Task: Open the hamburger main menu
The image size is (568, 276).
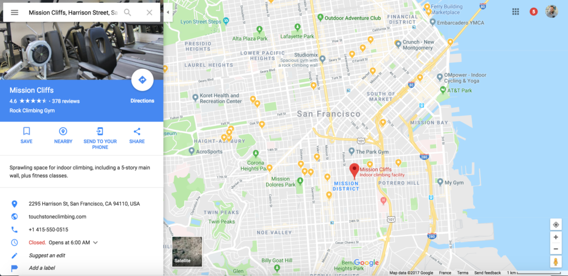Action: pyautogui.click(x=14, y=13)
